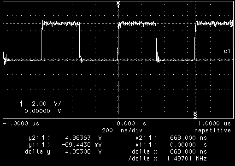Click channel 1 indicator beside 2.00 V/
The width and height of the screenshot is (235, 166).
pyautogui.click(x=21, y=104)
